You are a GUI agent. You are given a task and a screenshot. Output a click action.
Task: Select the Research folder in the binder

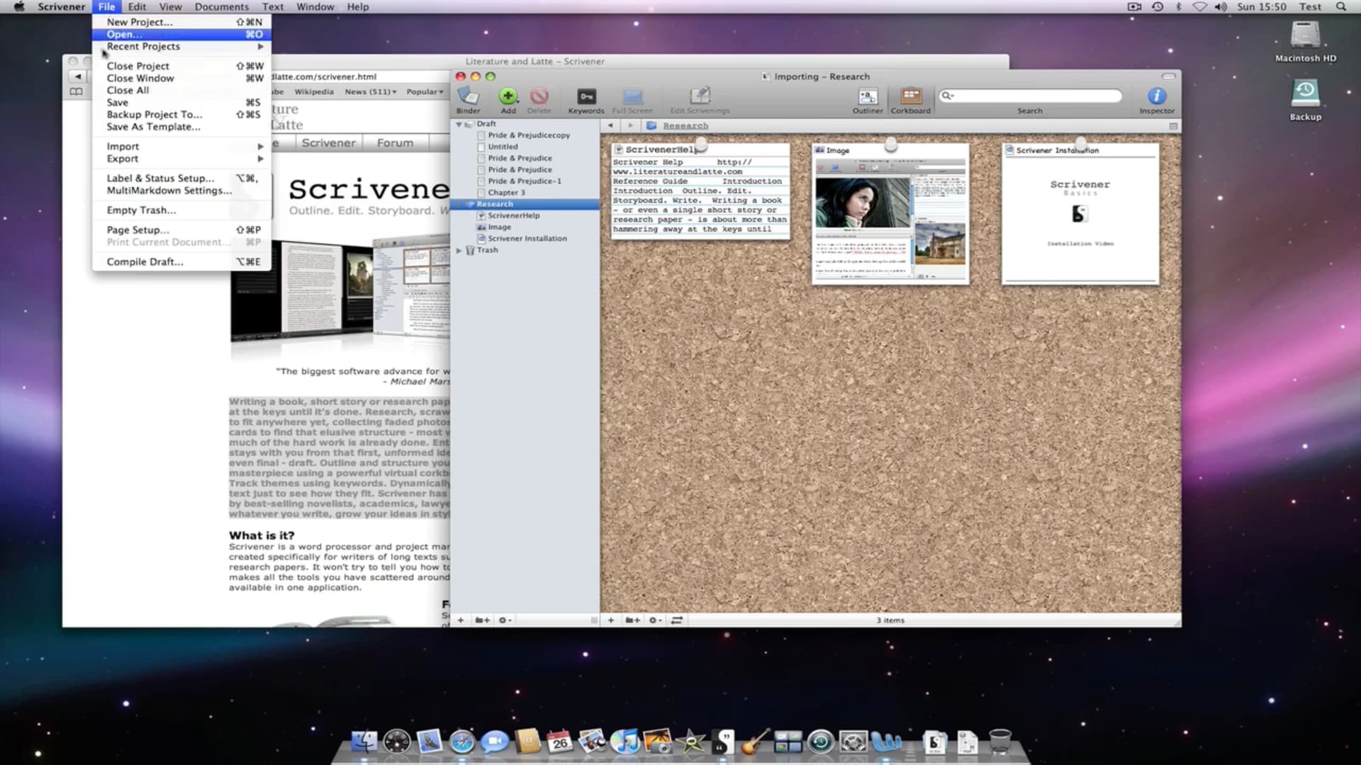[x=525, y=204]
